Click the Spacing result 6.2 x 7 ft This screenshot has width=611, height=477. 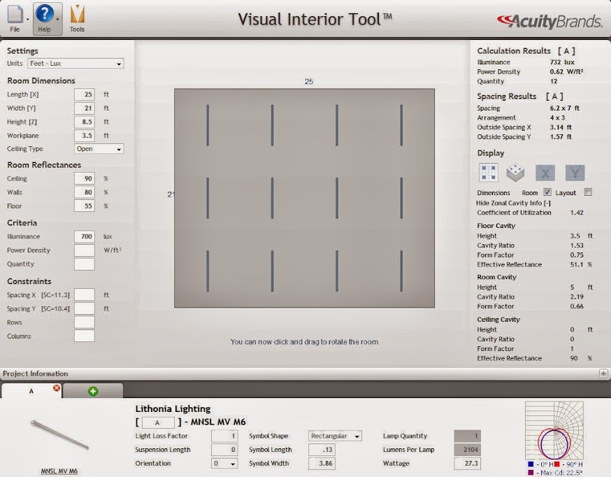coord(565,108)
